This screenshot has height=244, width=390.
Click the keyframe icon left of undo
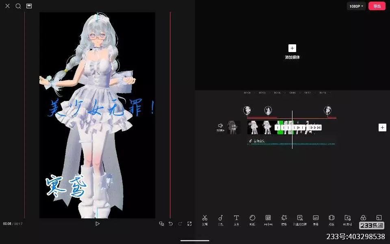161,224
